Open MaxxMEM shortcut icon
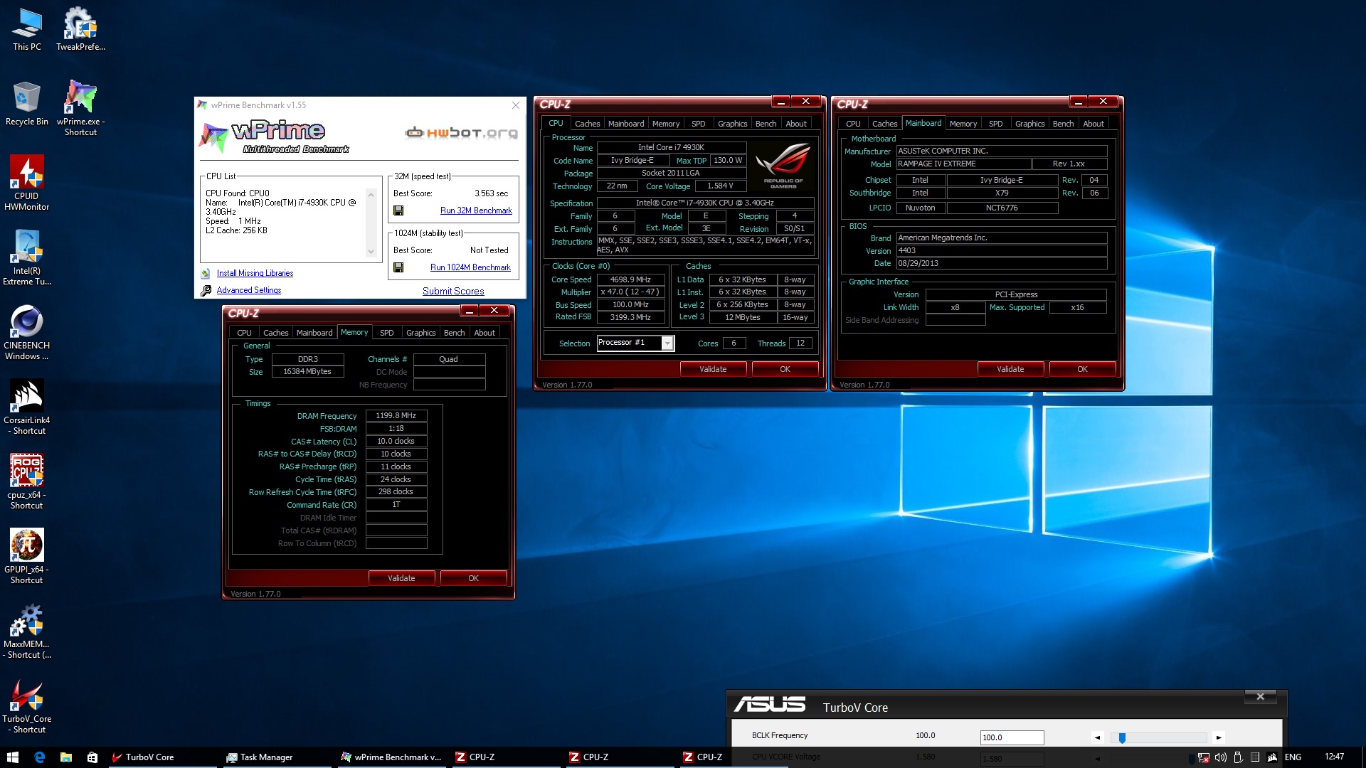Screen dimensions: 1366x768 [27, 631]
